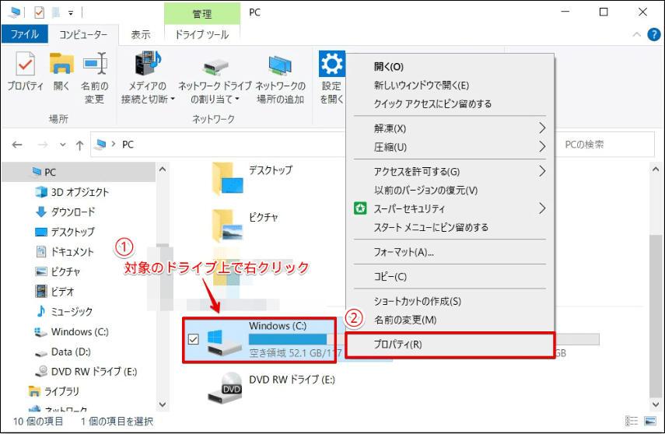665x434 pixels.
Task: Select the DVD RW ドライブ (E:) drive icon
Action: pyautogui.click(x=223, y=384)
